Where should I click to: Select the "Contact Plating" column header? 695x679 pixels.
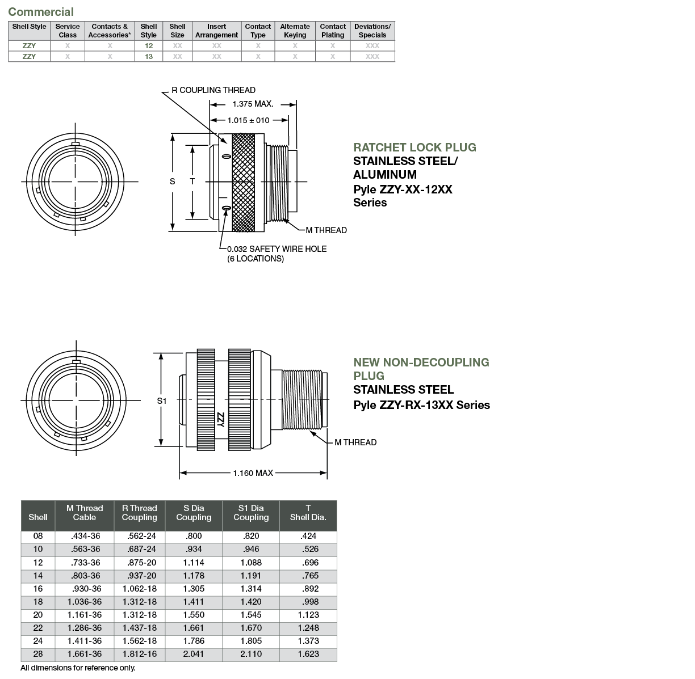[x=333, y=31]
